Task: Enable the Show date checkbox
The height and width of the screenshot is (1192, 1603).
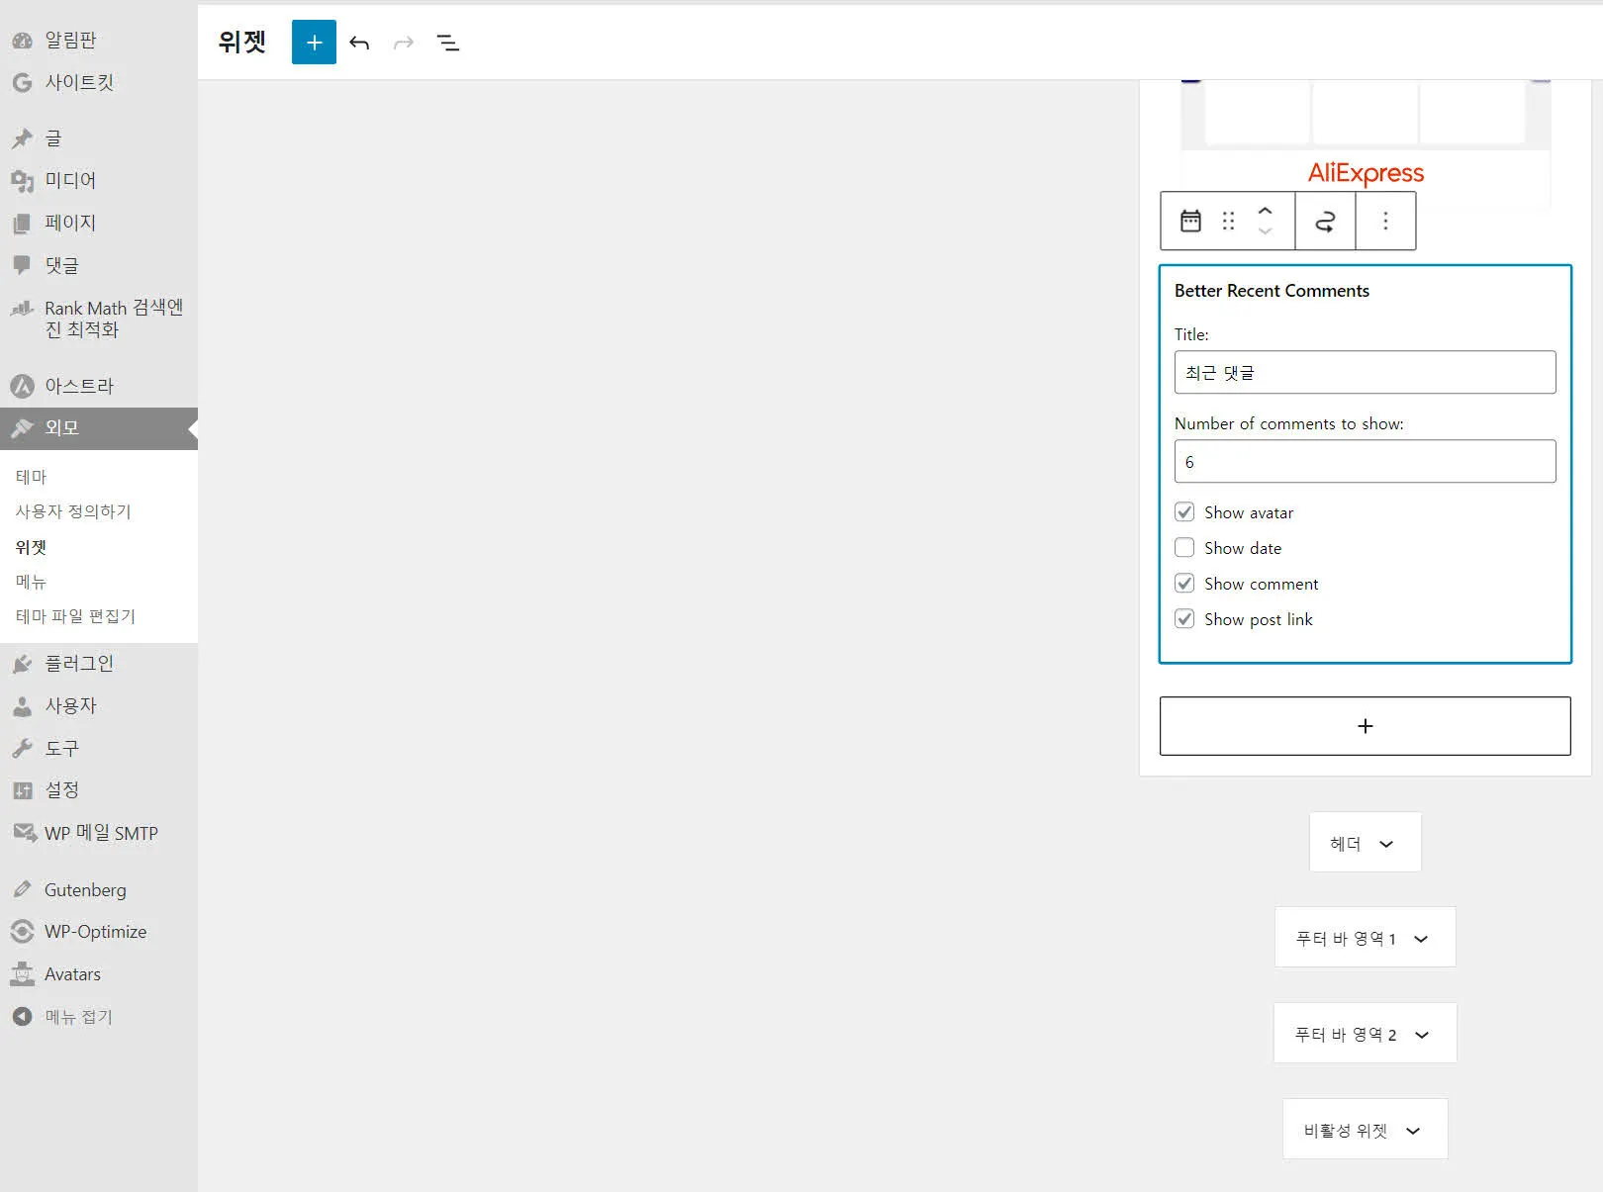Action: coord(1184,548)
